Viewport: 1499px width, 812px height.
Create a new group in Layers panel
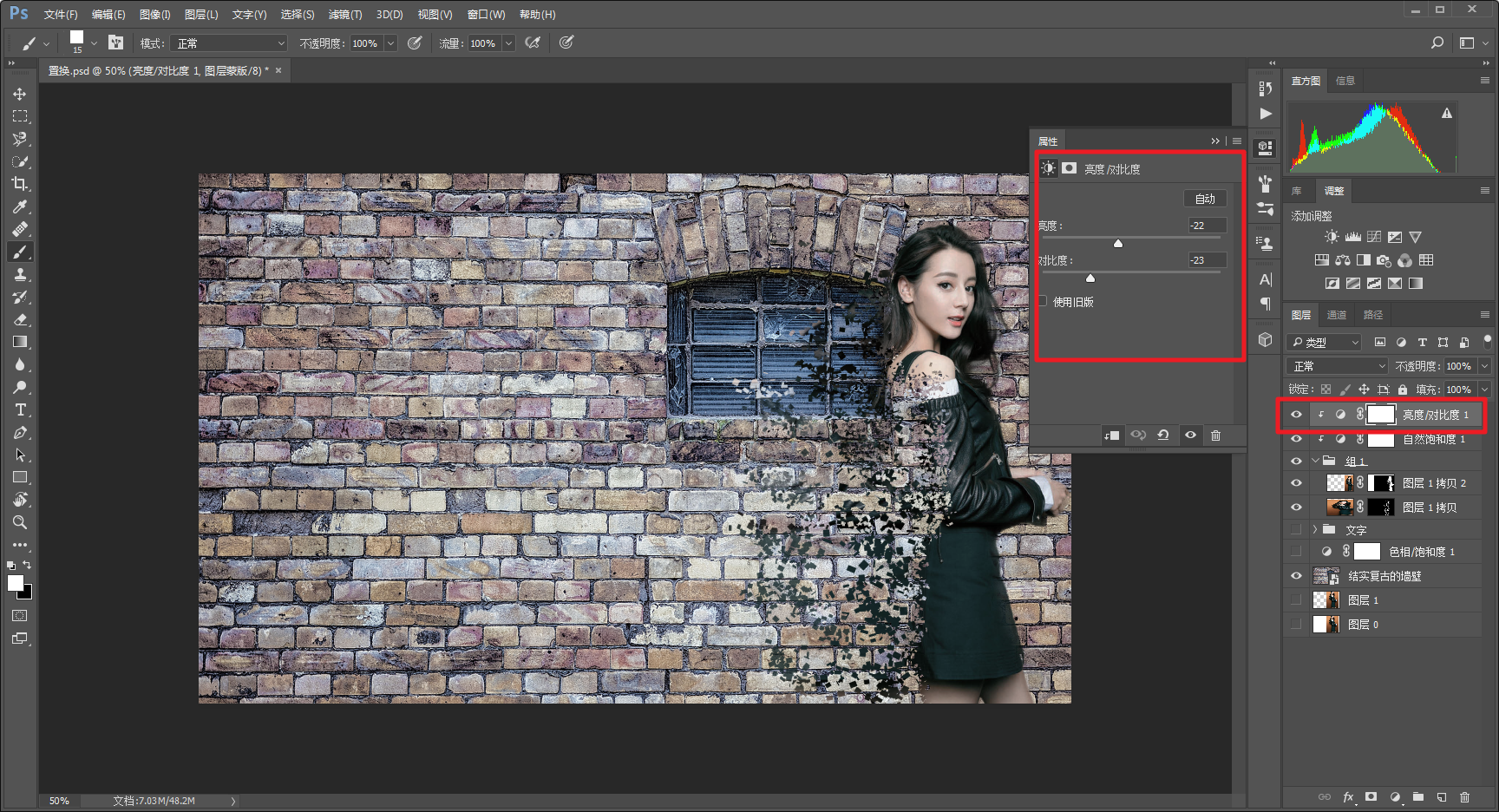[x=1418, y=797]
